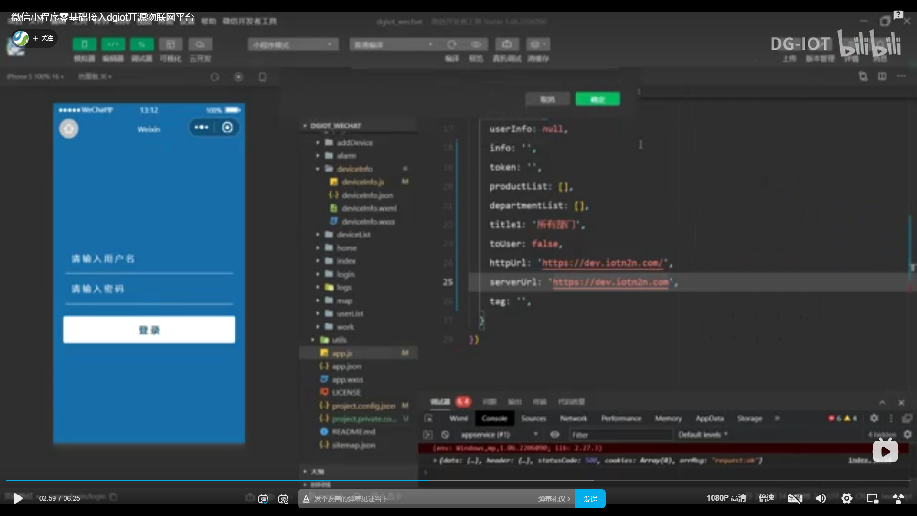Follow the uploader with 关注 button
917x516 pixels.
tap(43, 38)
